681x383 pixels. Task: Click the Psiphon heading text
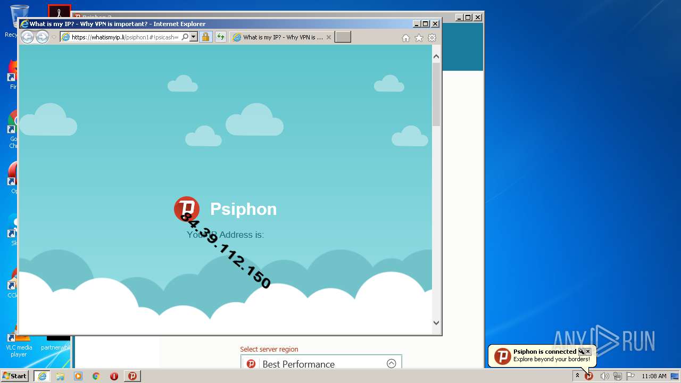point(243,209)
